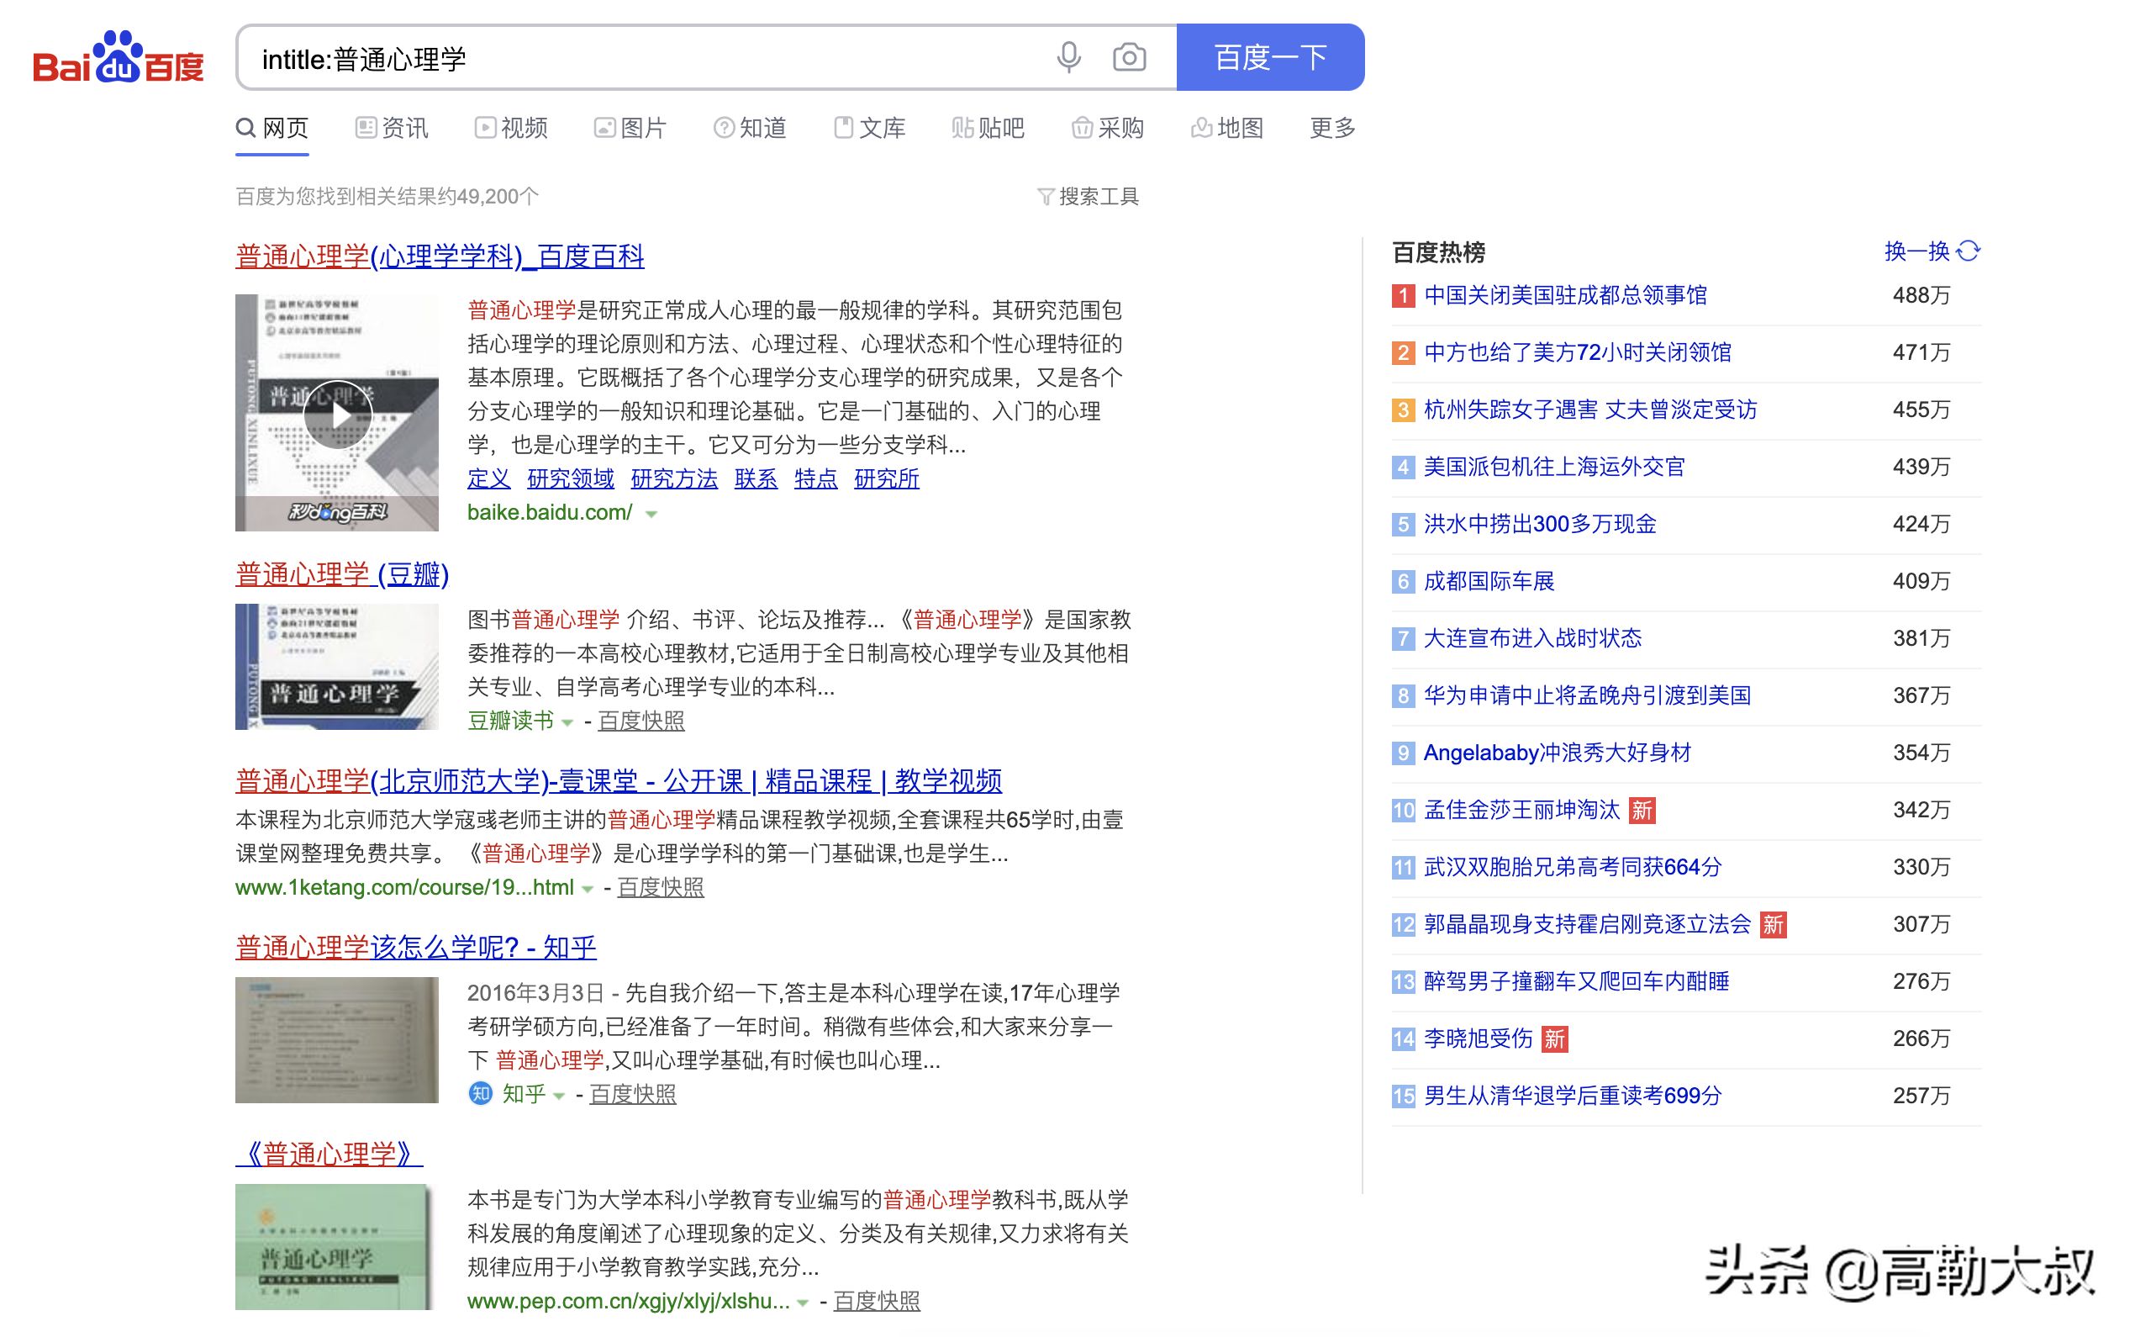
Task: Open hot topic 中国关闭美国驻成都总领事馆
Action: coord(1565,295)
